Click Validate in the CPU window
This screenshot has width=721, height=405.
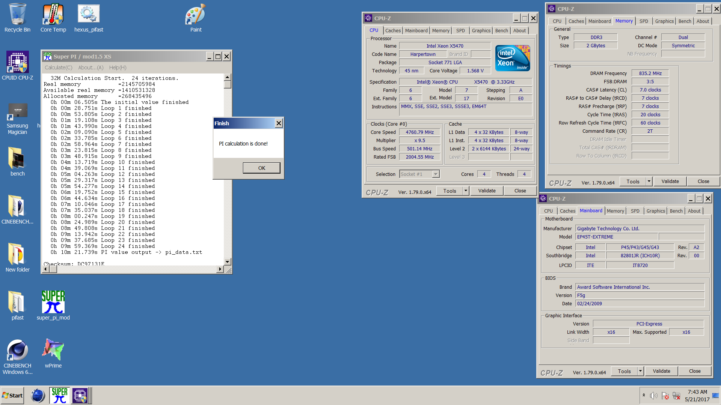point(487,191)
